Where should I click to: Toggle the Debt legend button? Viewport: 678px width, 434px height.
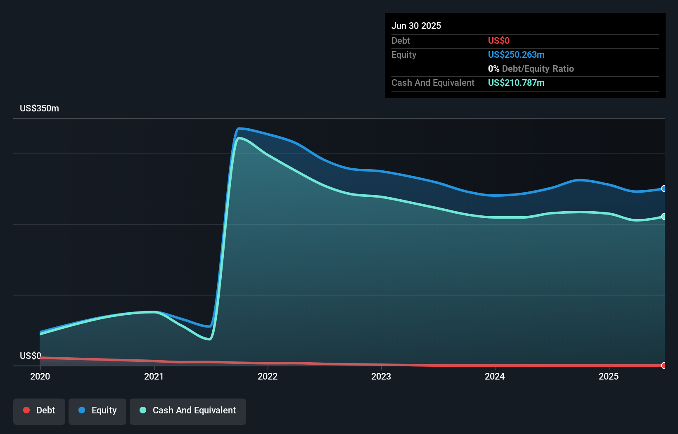point(39,411)
